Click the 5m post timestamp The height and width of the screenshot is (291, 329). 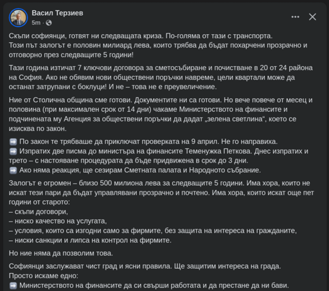point(36,22)
